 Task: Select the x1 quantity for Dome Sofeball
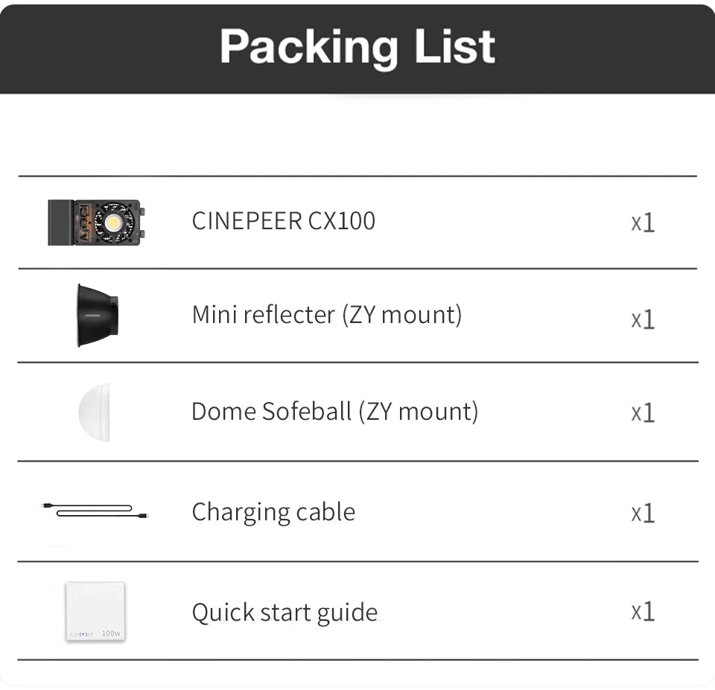(643, 412)
